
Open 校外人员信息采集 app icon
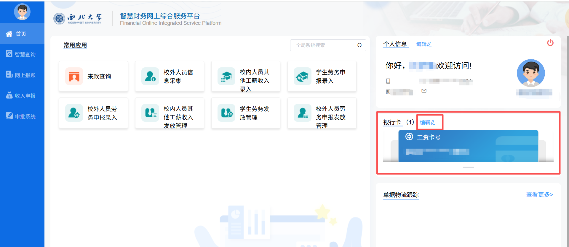pyautogui.click(x=150, y=77)
